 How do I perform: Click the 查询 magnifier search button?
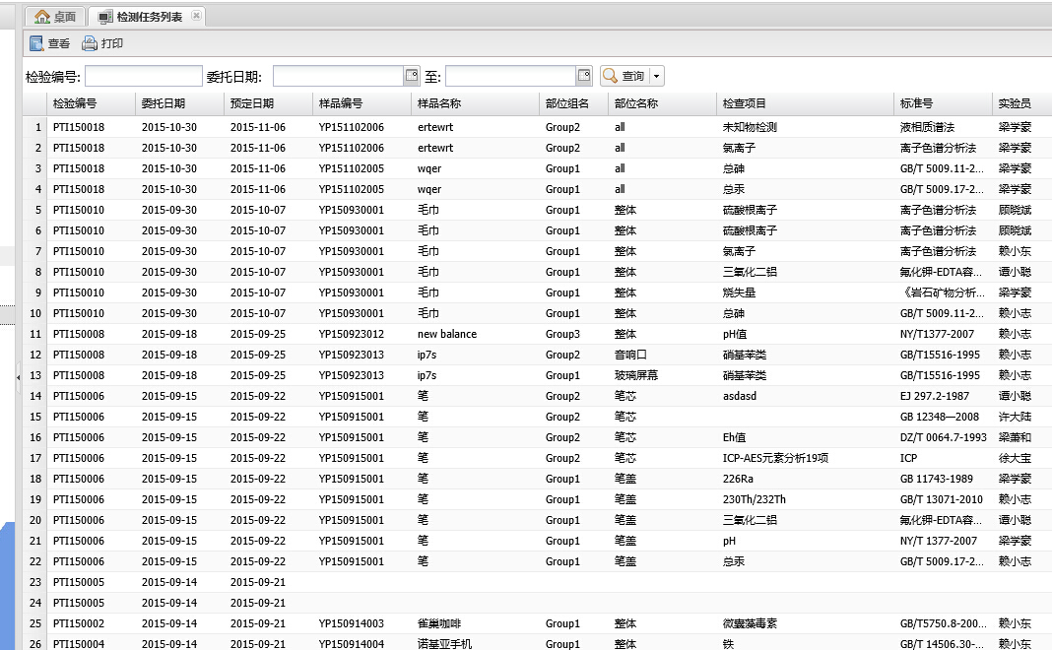click(x=624, y=76)
